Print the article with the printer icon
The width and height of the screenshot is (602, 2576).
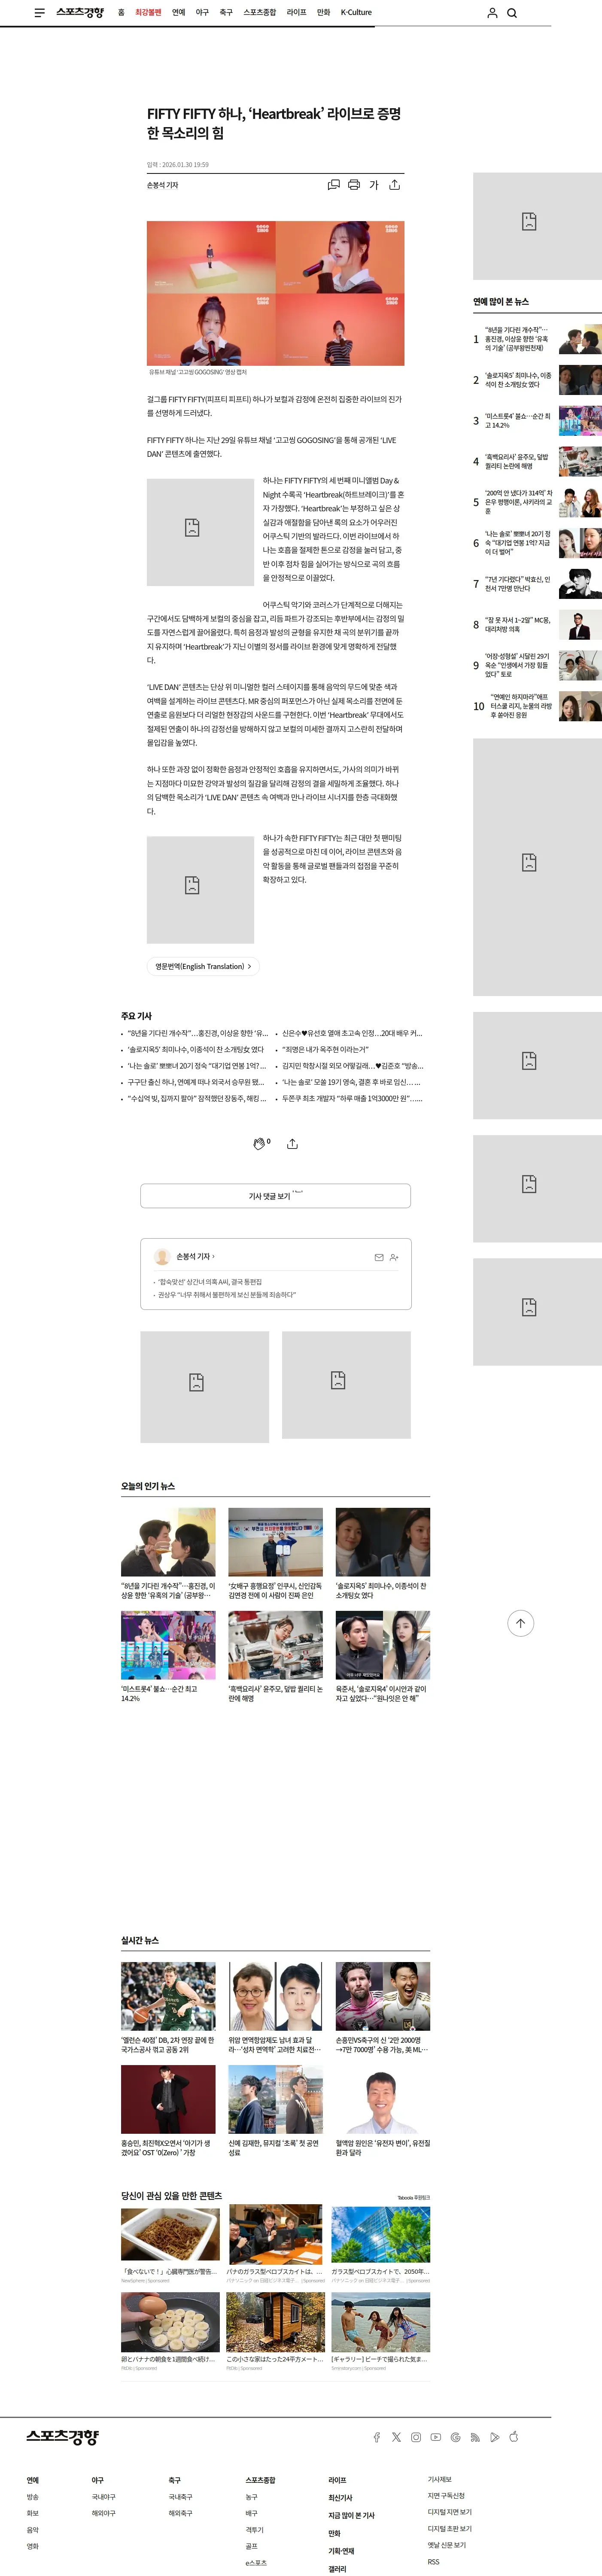click(x=354, y=185)
